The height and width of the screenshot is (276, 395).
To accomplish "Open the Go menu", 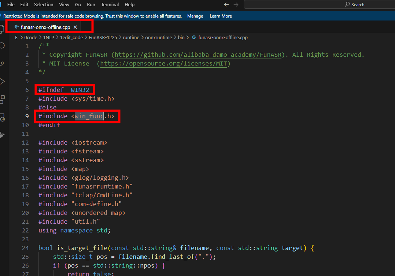I will coord(78,4).
